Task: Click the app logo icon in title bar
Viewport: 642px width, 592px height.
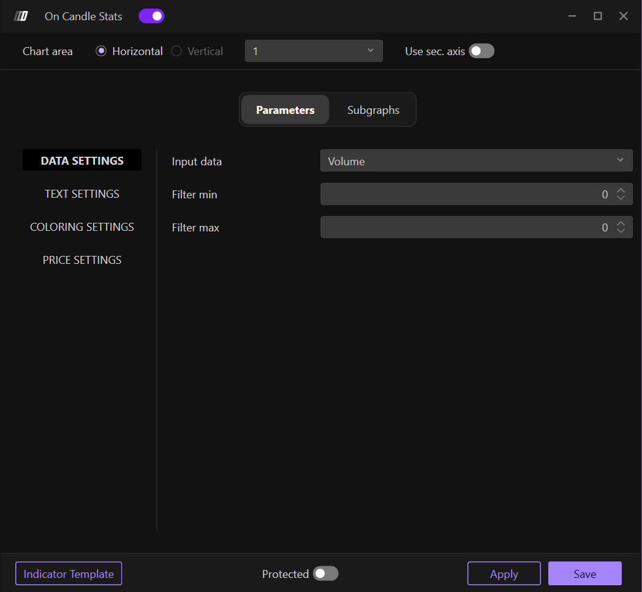Action: tap(21, 17)
